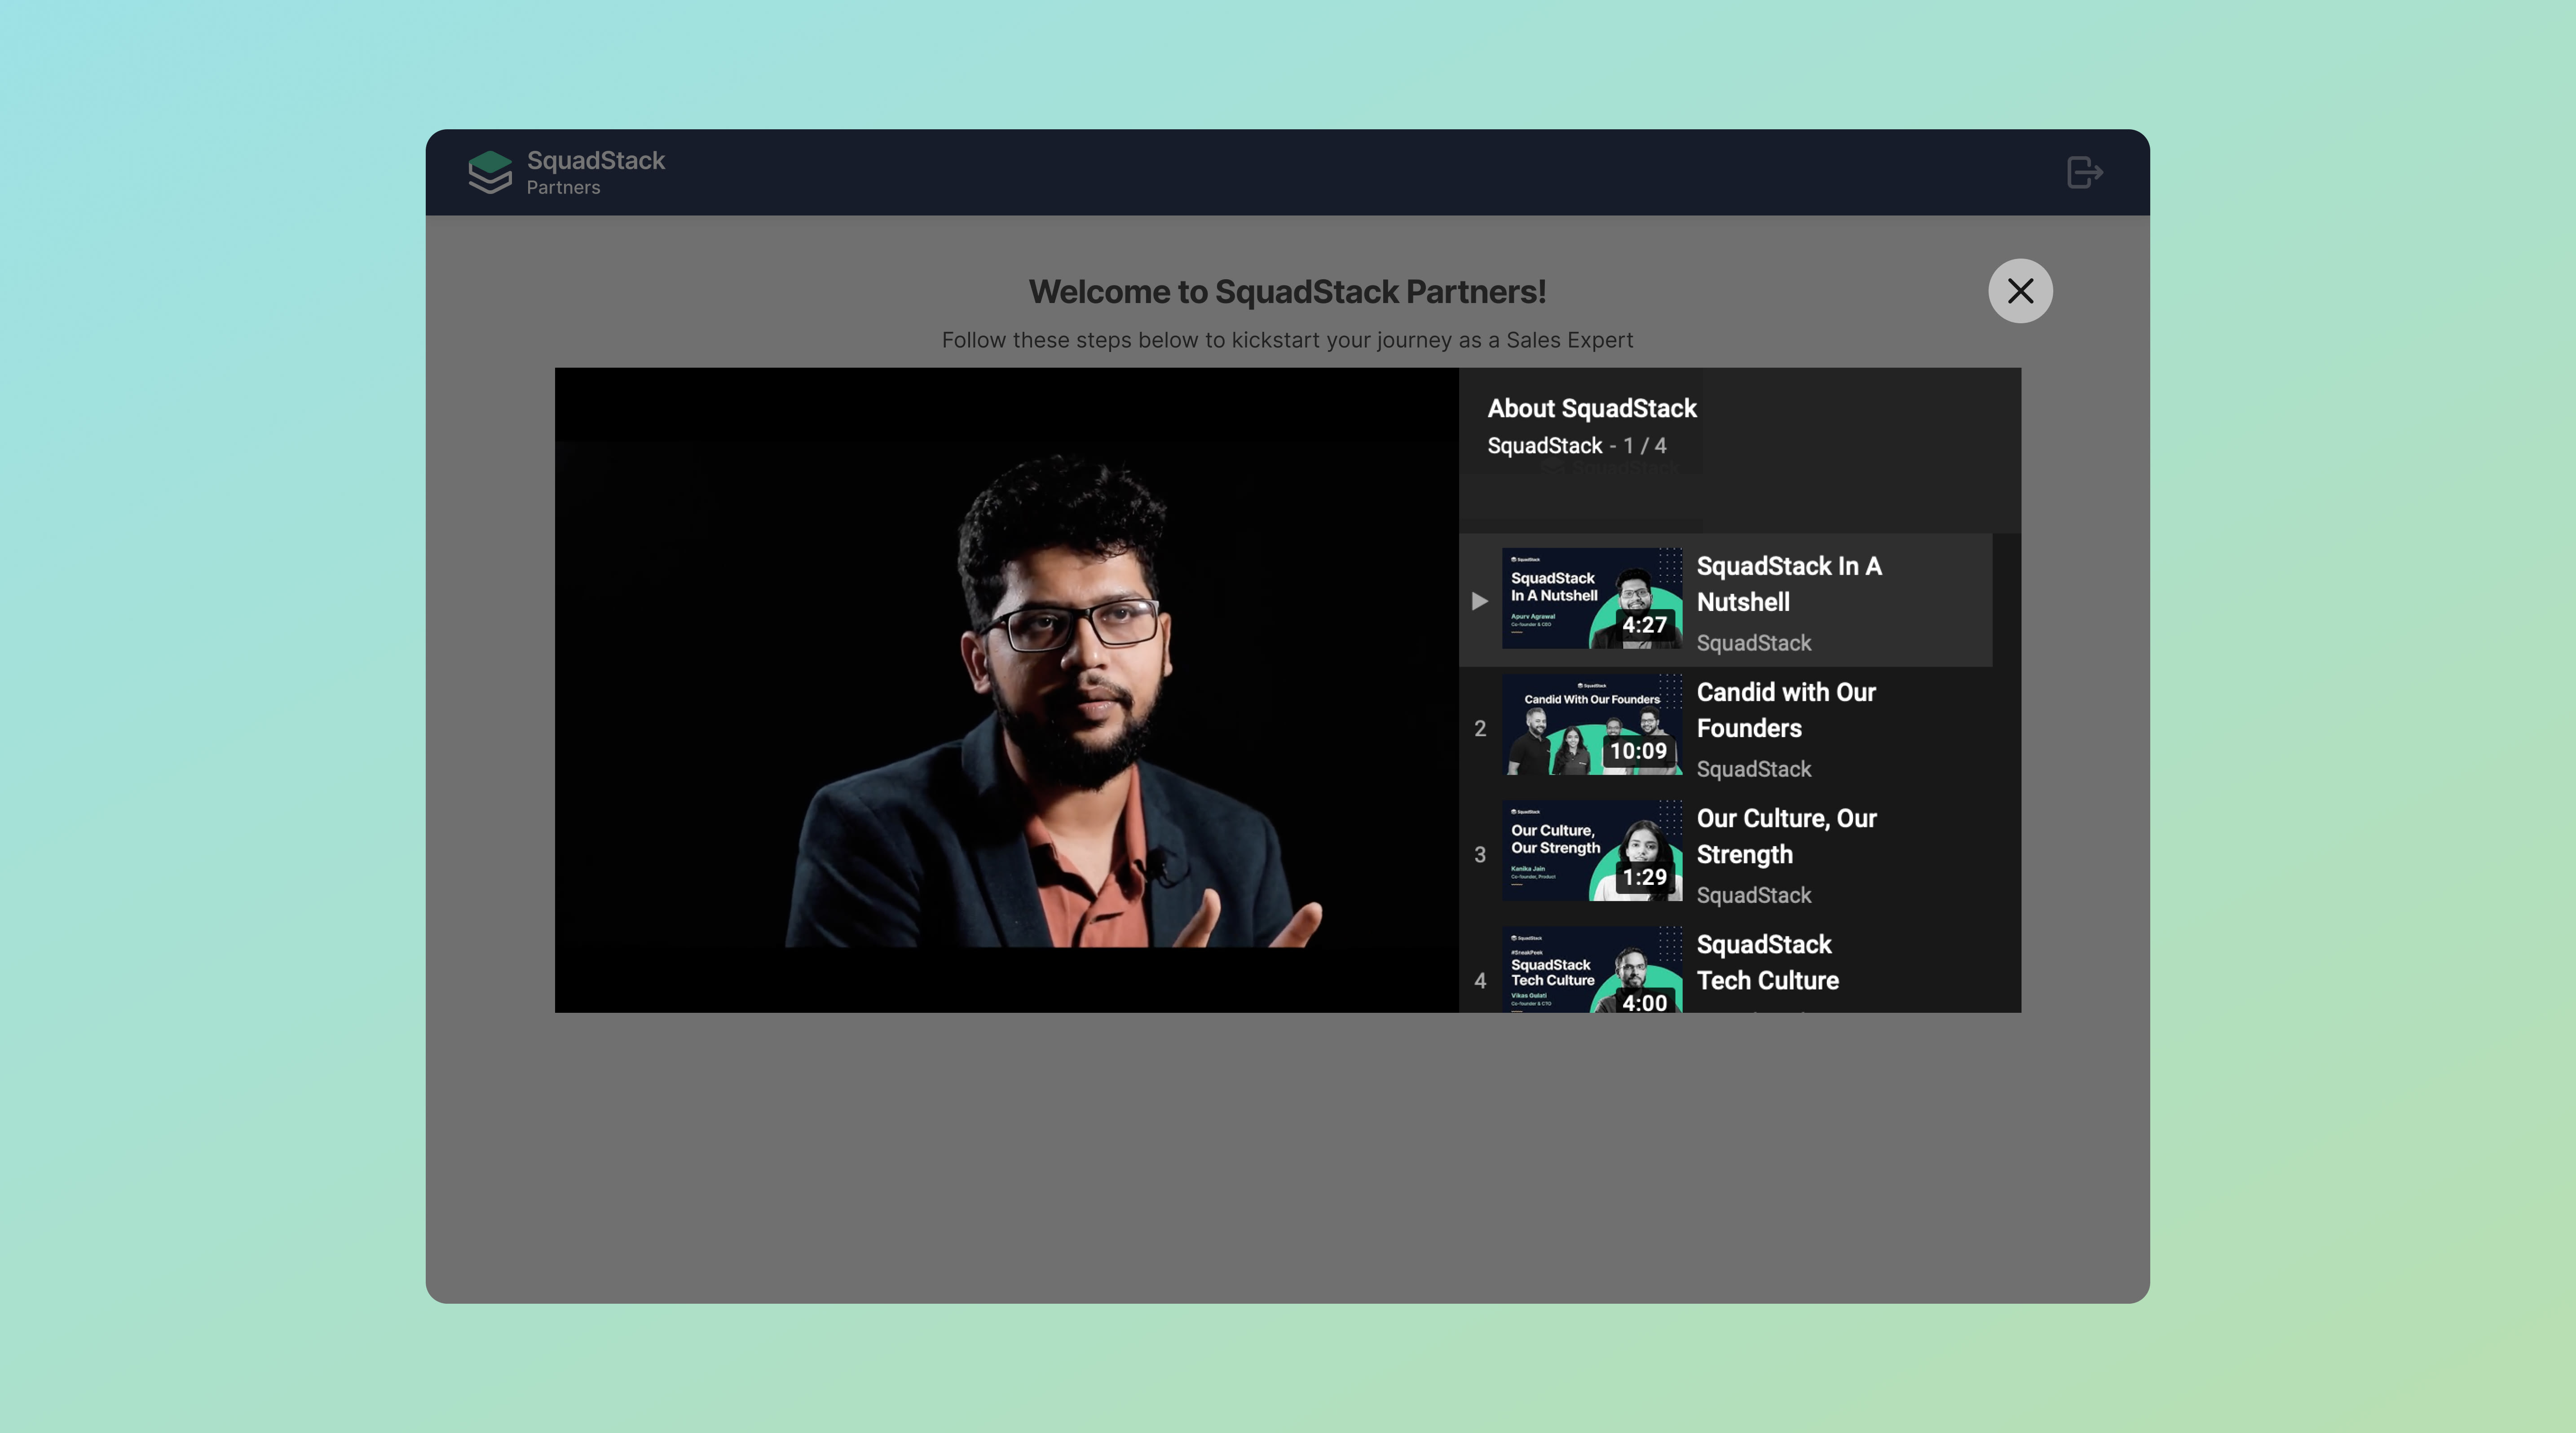Close the welcome dialog with the X button
The height and width of the screenshot is (1433, 2576).
point(2020,291)
